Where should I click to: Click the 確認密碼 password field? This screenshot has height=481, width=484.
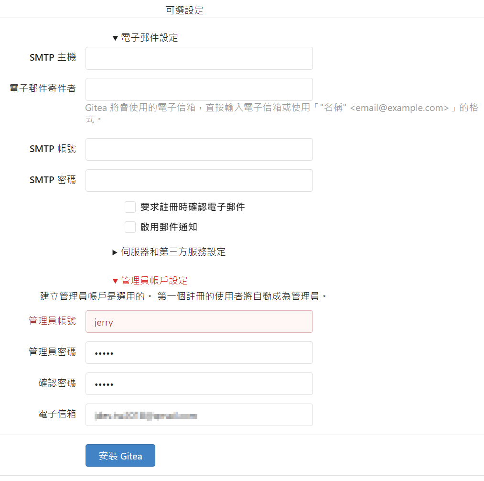click(x=199, y=383)
